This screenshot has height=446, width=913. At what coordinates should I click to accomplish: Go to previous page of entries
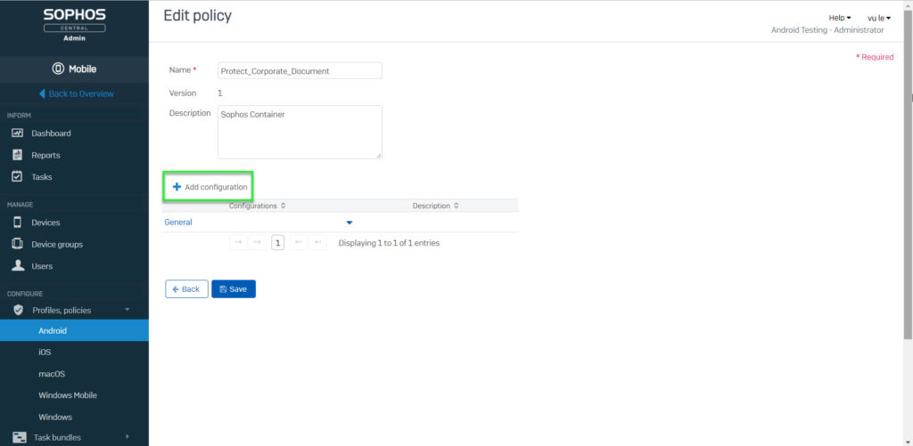point(257,242)
